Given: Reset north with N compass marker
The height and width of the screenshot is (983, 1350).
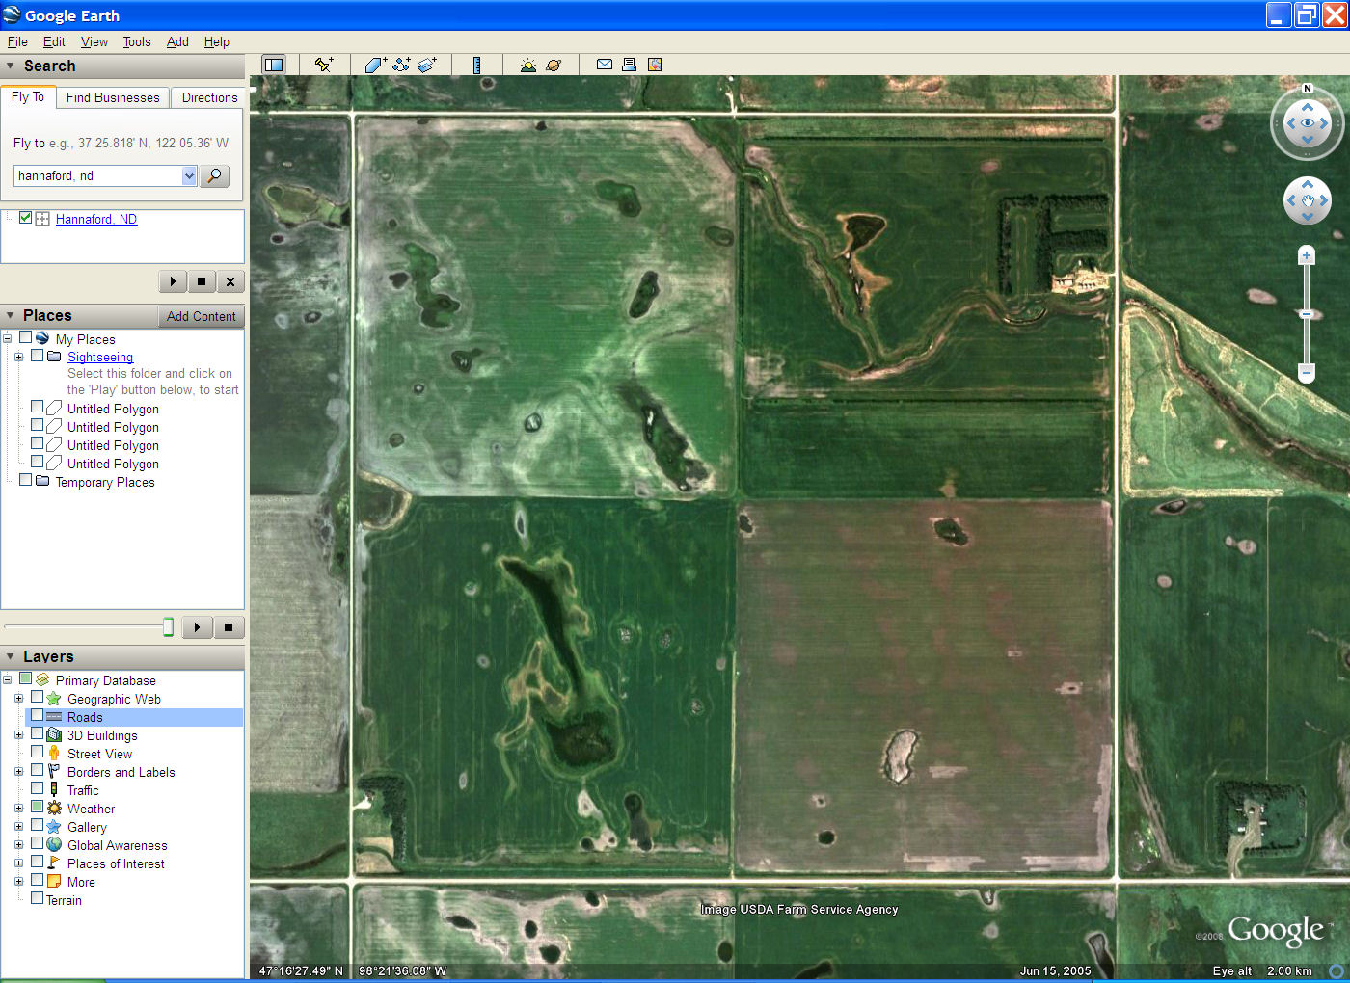Looking at the screenshot, I should coord(1308,89).
